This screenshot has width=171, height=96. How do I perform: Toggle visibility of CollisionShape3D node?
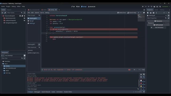[24, 21]
